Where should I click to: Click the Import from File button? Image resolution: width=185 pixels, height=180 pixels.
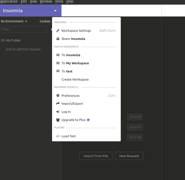click(x=96, y=156)
